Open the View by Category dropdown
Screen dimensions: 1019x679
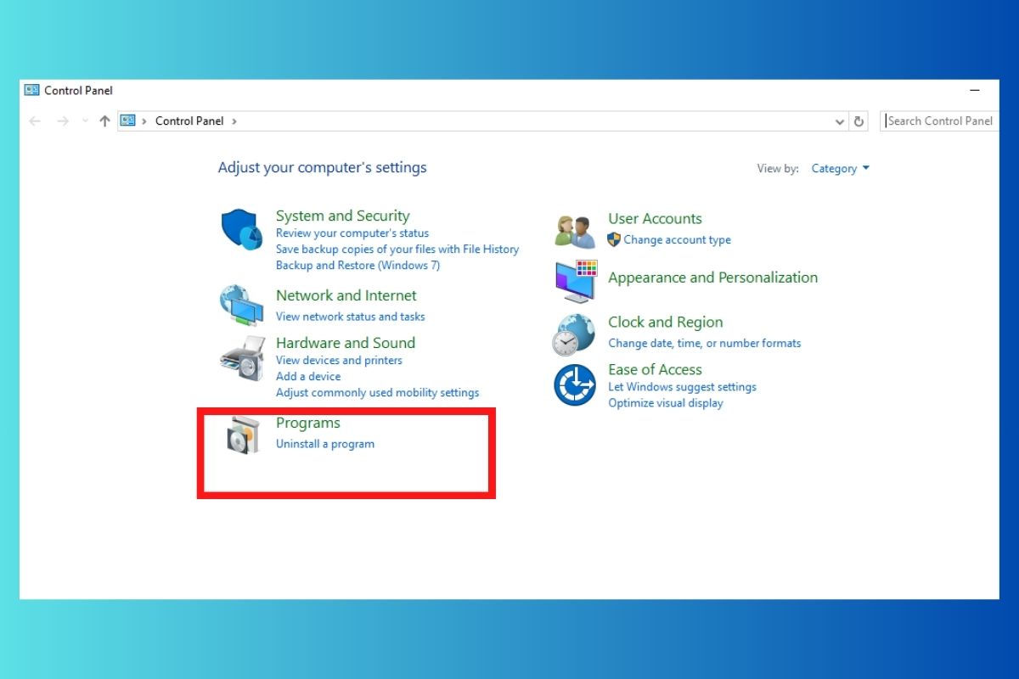click(x=841, y=169)
